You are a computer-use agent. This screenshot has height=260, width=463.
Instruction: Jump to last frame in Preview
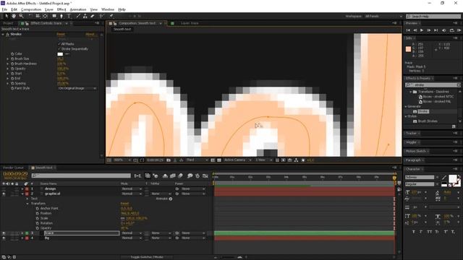pyautogui.click(x=436, y=30)
